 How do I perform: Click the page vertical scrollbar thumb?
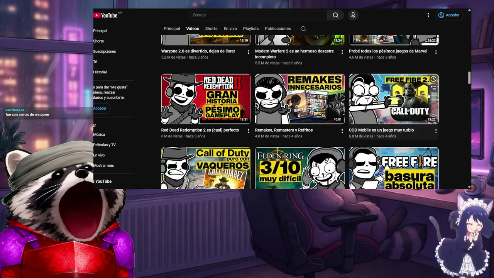pyautogui.click(x=469, y=77)
